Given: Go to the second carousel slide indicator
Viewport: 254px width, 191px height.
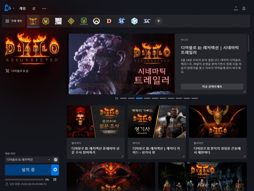Looking at the screenshot, I should tap(131, 98).
